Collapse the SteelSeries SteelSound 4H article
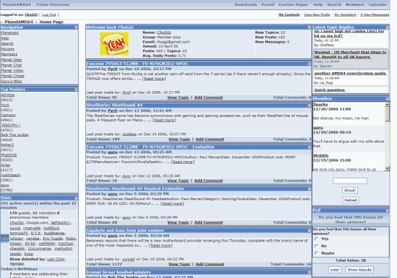The width and height of the screenshot is (397, 278). click(x=309, y=106)
